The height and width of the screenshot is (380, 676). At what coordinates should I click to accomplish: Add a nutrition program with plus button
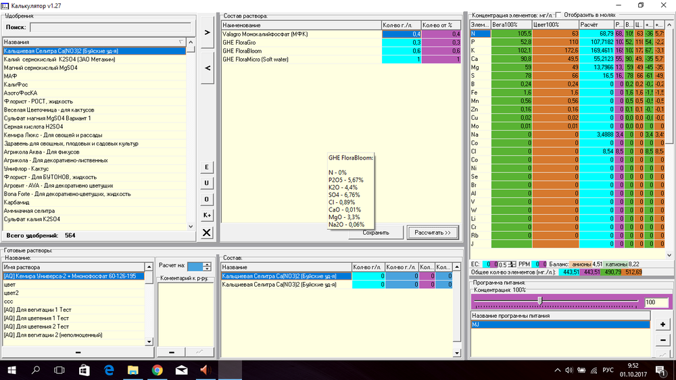(662, 325)
